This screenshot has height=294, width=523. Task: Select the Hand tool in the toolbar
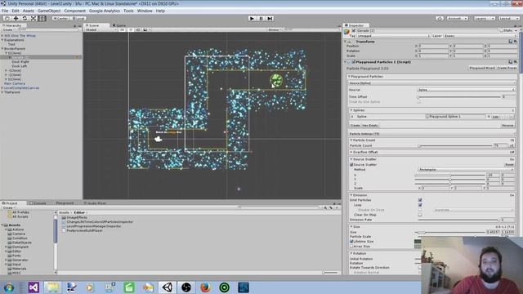point(7,18)
